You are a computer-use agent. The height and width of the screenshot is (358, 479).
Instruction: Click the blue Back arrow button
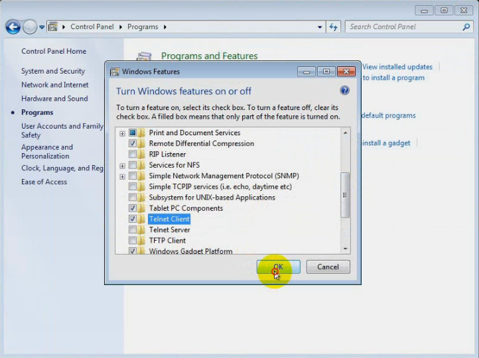click(13, 27)
